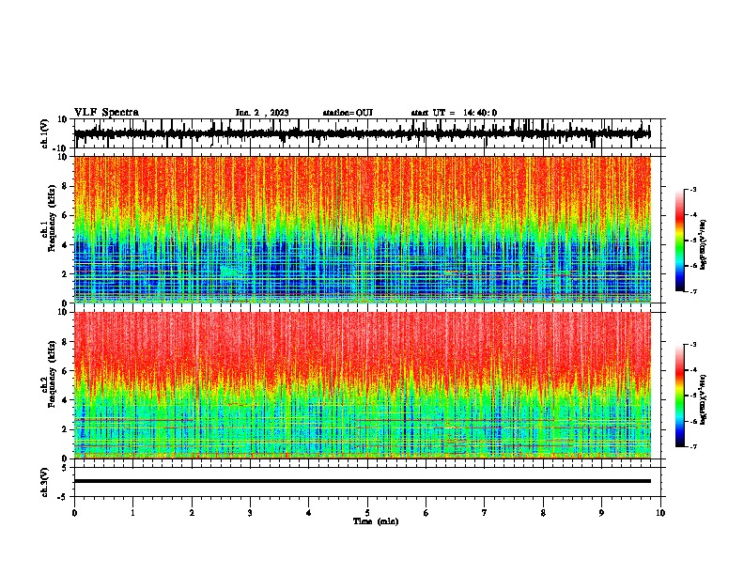Click the "ch.3(V)" axis label
This screenshot has height=575, width=744.
tap(45, 482)
